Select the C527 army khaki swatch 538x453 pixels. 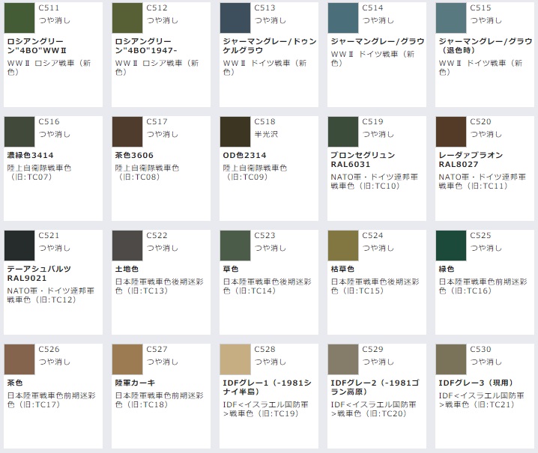127,359
